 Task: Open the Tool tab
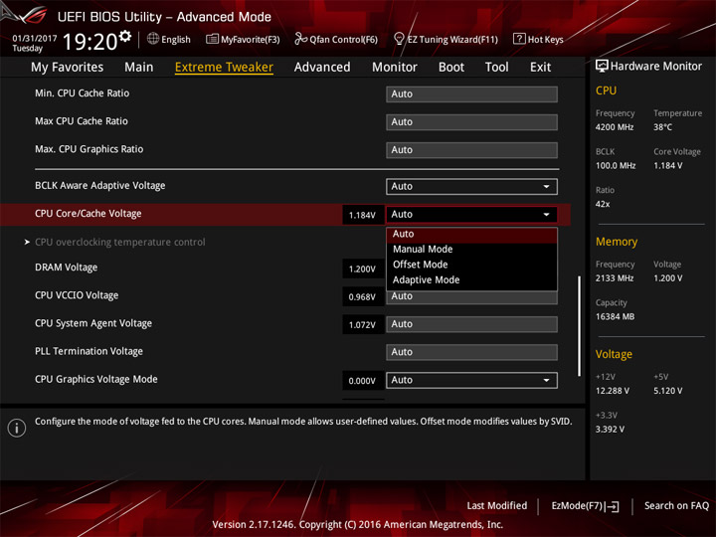point(497,68)
